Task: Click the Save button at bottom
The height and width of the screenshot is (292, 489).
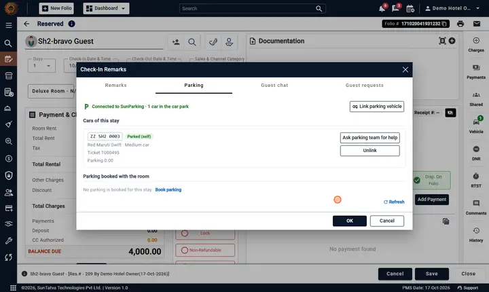Action: 432,274
